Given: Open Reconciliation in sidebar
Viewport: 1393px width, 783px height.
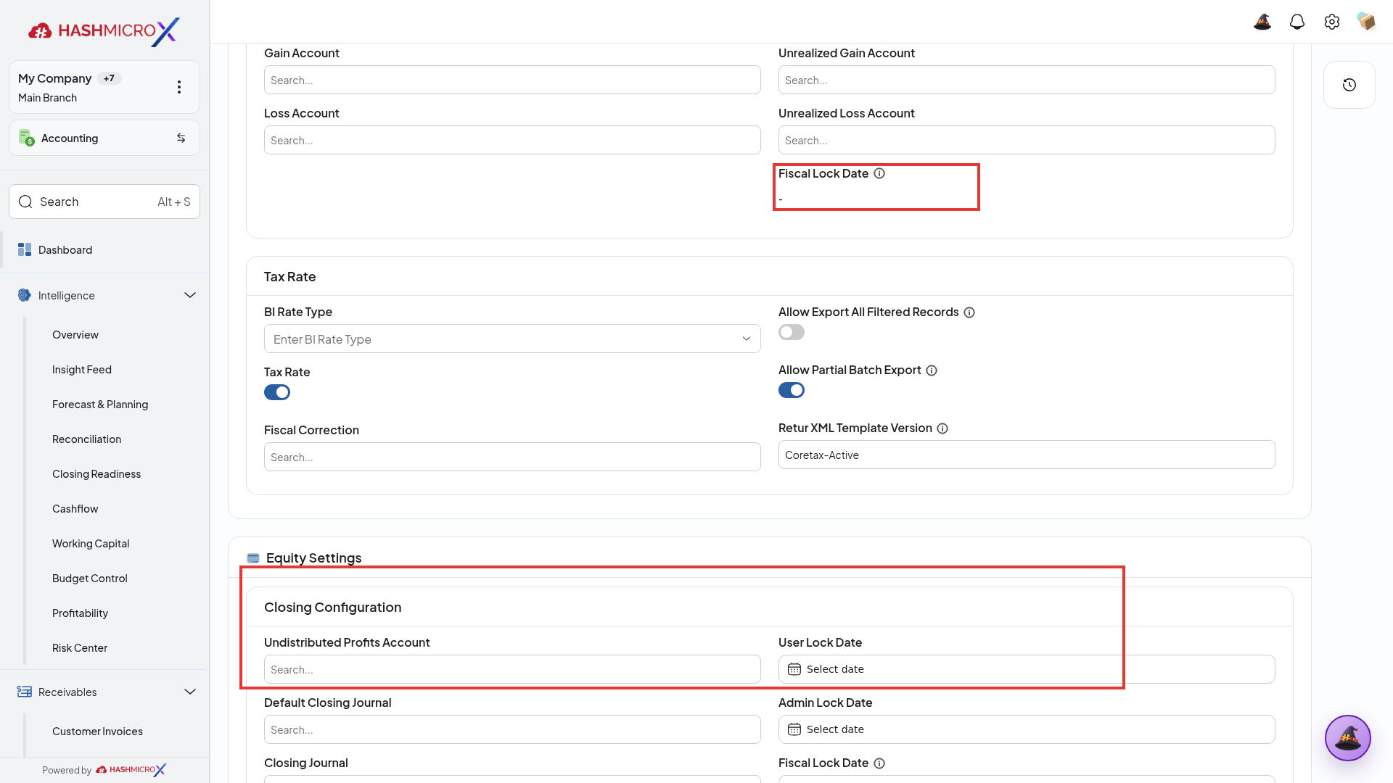Looking at the screenshot, I should tap(87, 439).
